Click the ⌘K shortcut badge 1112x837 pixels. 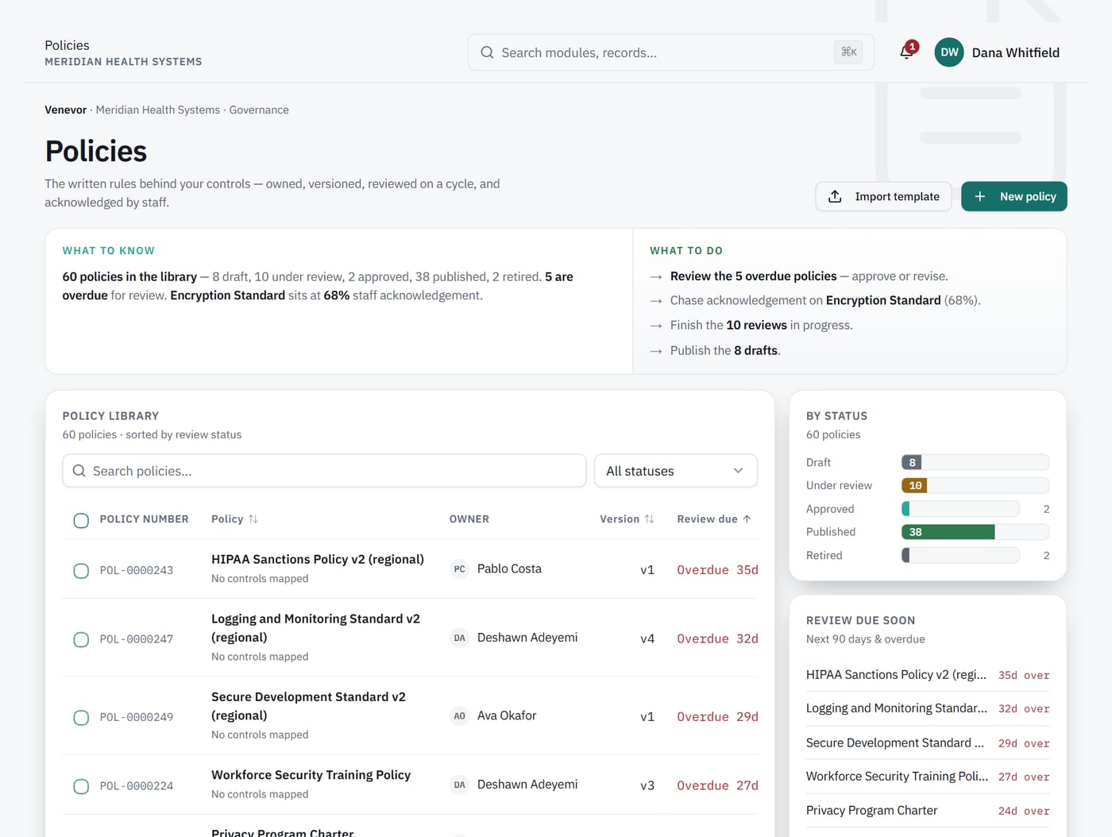[849, 52]
